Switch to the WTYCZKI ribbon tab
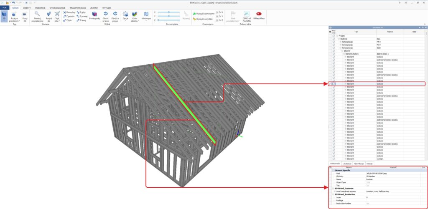This screenshot has height=209, width=428. (x=107, y=8)
